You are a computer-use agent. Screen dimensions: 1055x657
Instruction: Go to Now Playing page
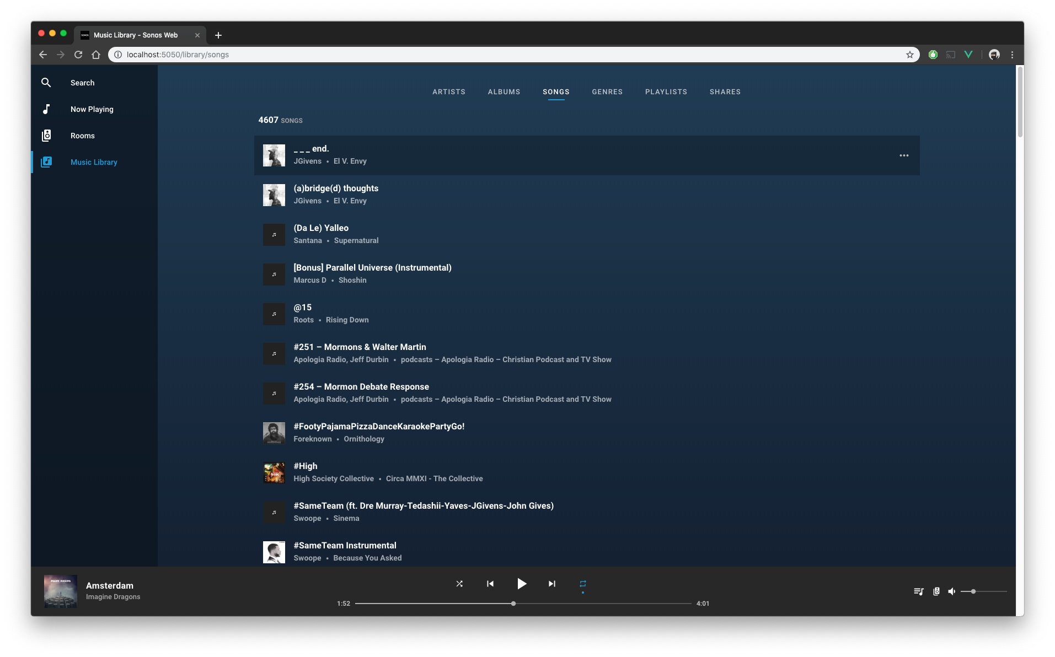point(92,109)
